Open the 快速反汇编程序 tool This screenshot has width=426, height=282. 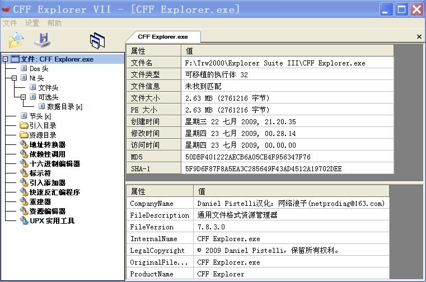click(55, 192)
